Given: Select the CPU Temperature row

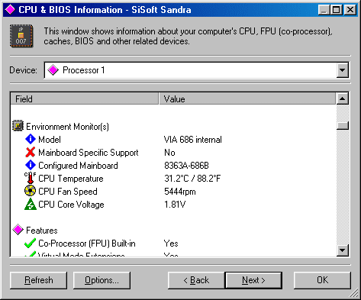Looking at the screenshot, I should click(x=173, y=179).
